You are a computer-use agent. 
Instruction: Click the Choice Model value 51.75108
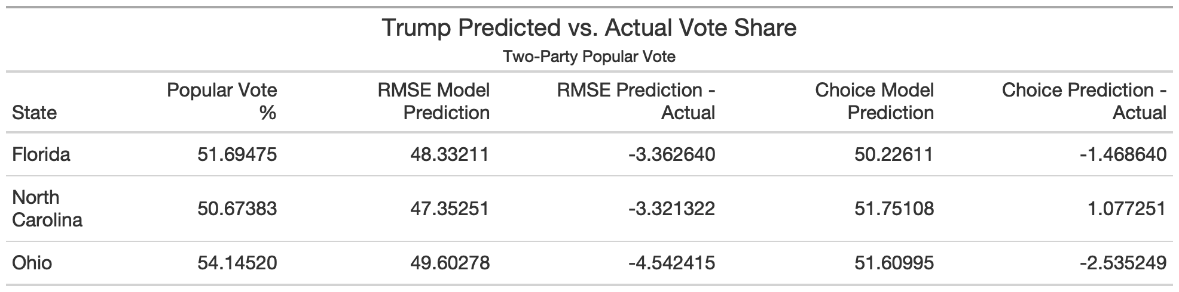tap(894, 209)
